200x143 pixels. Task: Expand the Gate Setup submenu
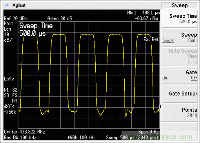pos(180,93)
